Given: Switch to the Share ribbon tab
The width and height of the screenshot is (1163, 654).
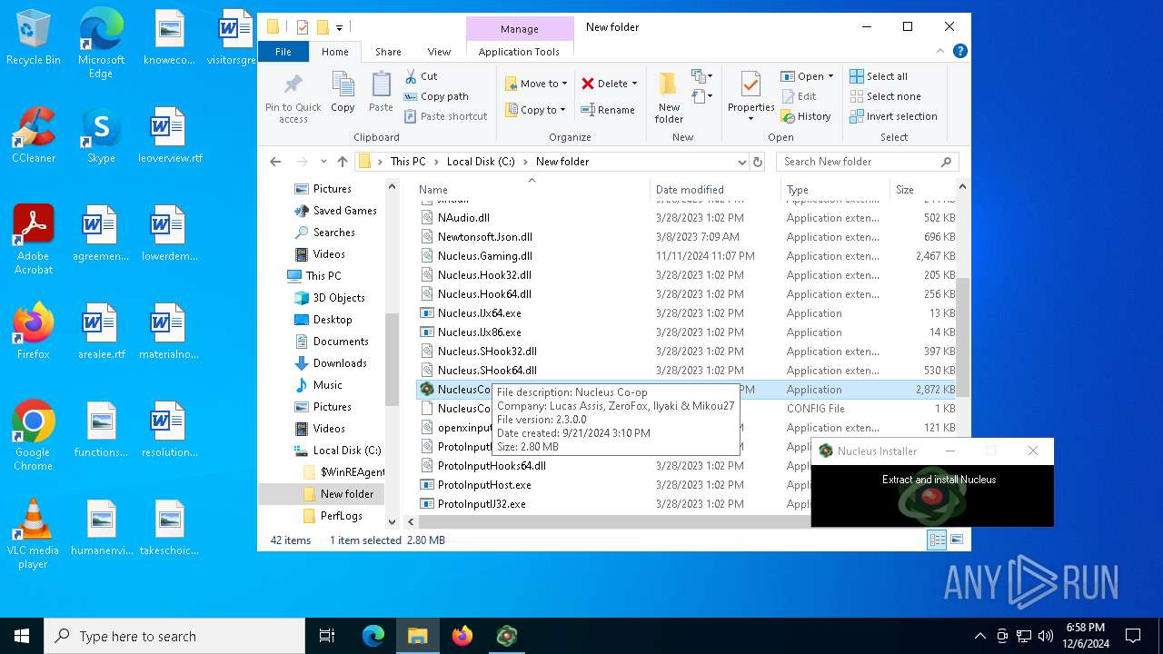Looking at the screenshot, I should pos(388,52).
